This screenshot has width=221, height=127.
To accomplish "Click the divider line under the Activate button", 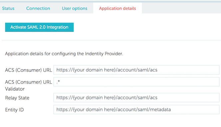I will pos(111,40).
